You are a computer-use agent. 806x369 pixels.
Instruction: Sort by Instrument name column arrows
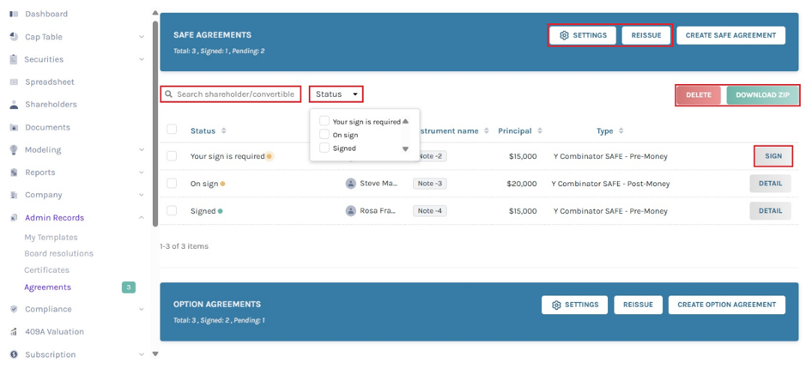[x=487, y=131]
